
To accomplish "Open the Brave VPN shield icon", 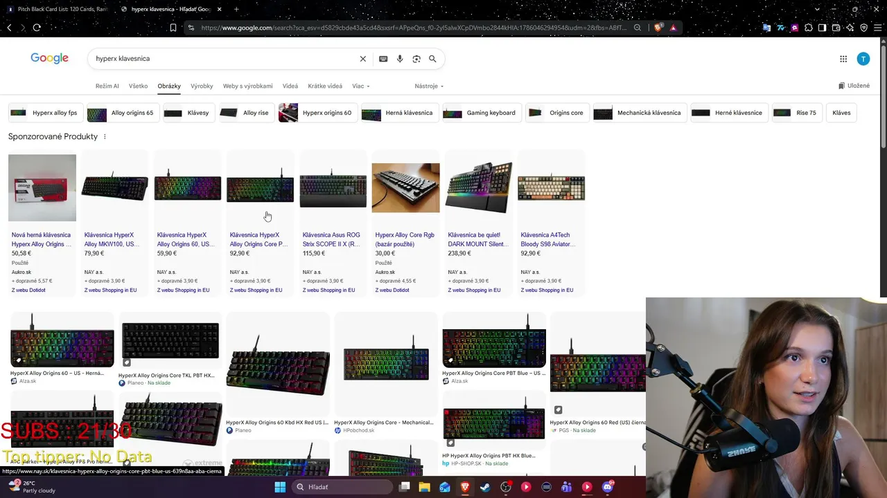I will pos(863,28).
